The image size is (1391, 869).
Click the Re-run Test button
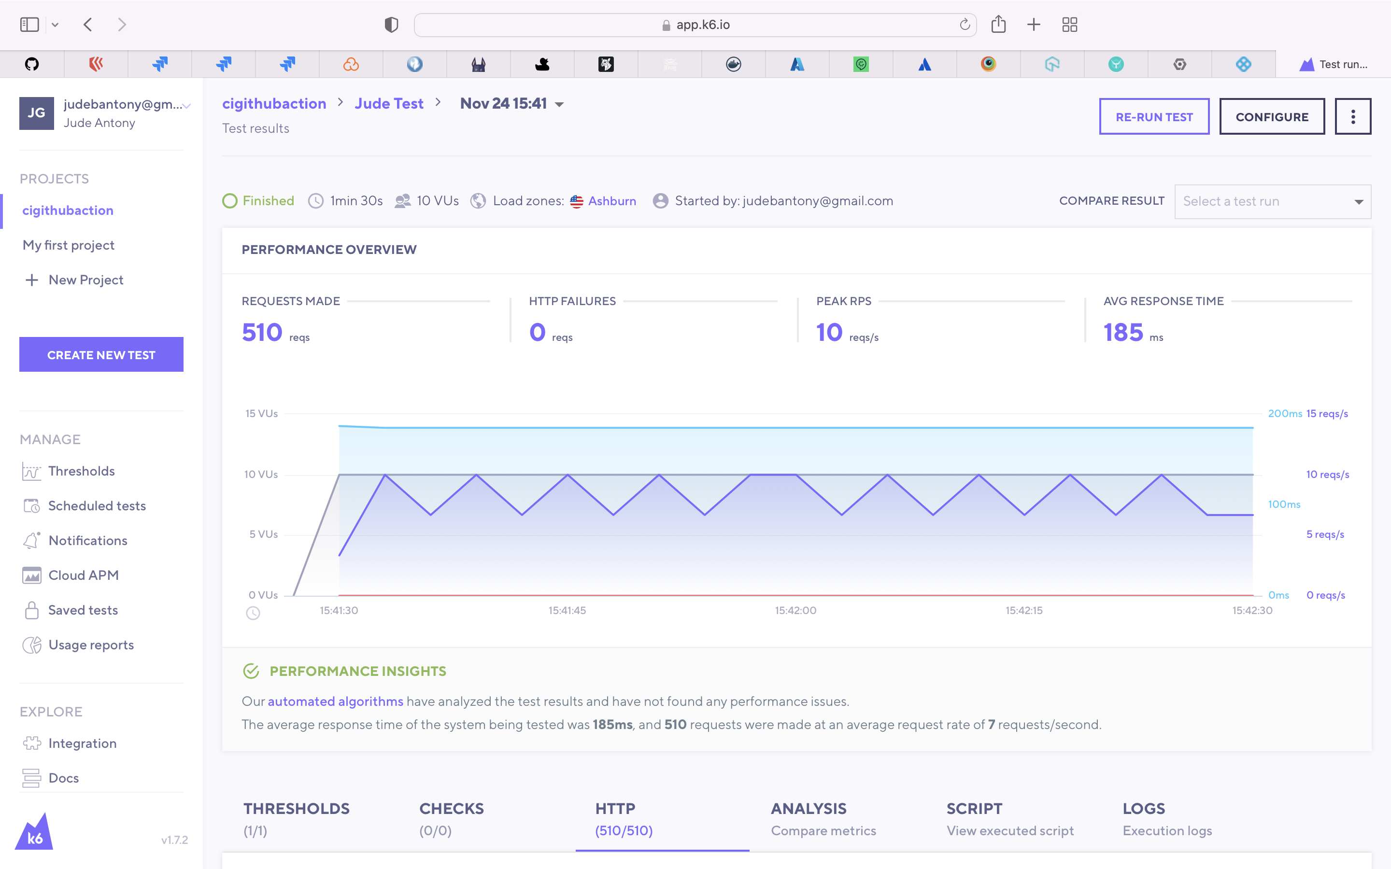point(1153,117)
